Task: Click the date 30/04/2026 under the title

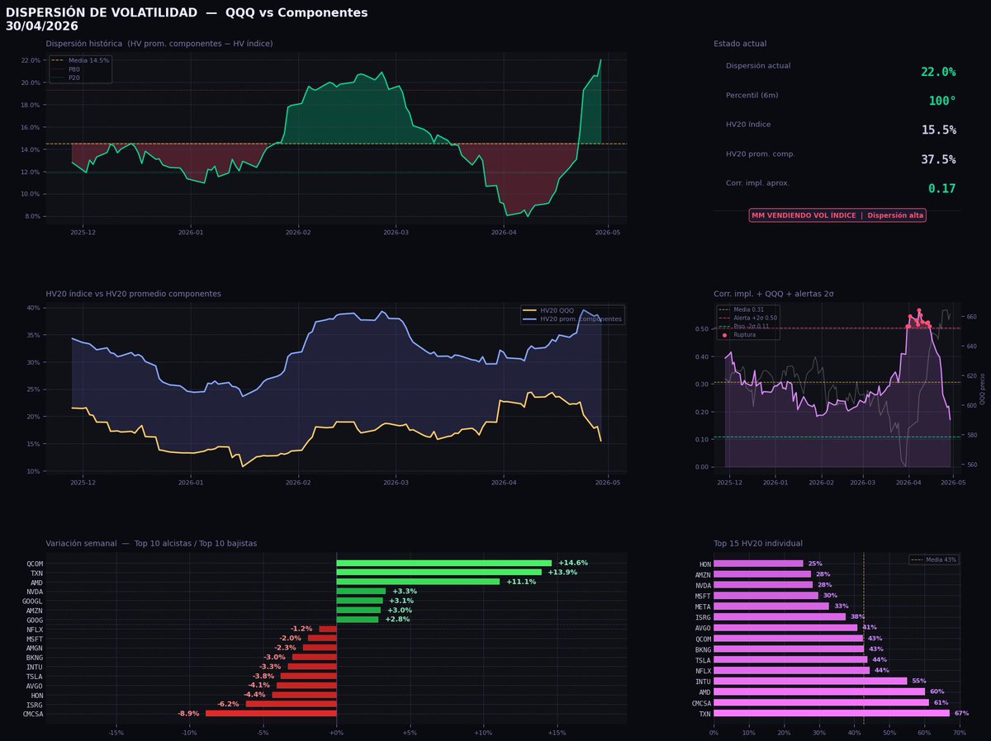Action: click(42, 26)
